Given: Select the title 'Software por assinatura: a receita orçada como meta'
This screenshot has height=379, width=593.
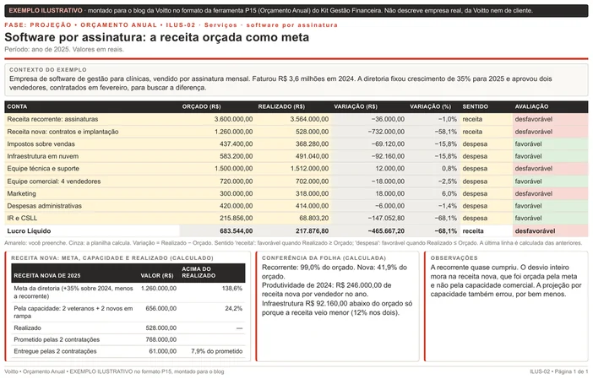Looking at the screenshot, I should pos(156,37).
